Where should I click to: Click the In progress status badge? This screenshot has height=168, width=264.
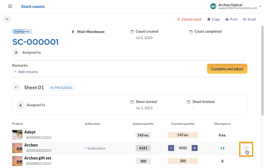pos(22,31)
